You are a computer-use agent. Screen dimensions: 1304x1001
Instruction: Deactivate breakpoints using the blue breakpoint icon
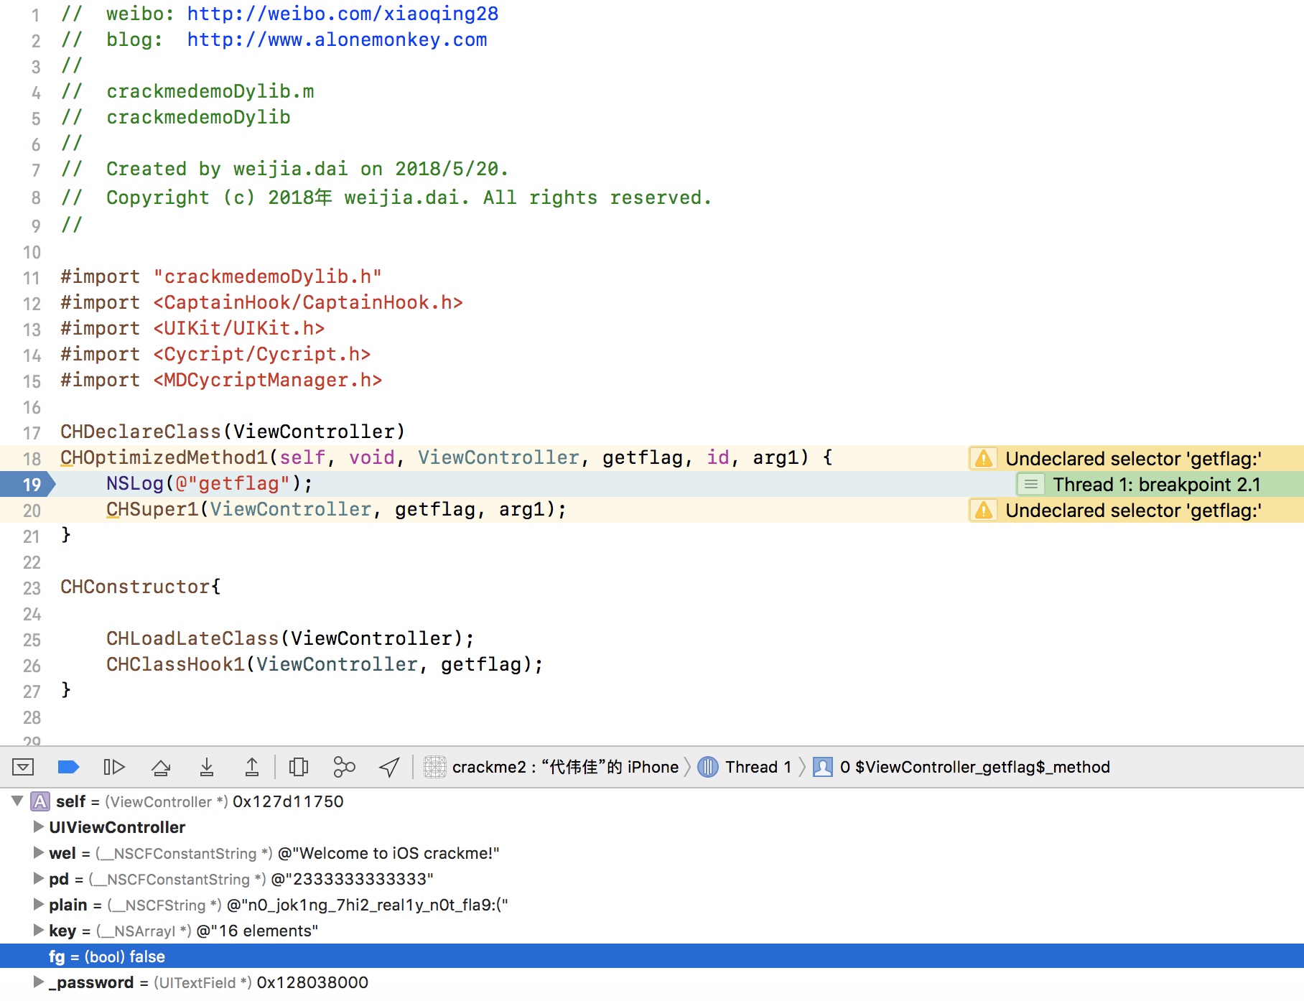click(x=67, y=767)
